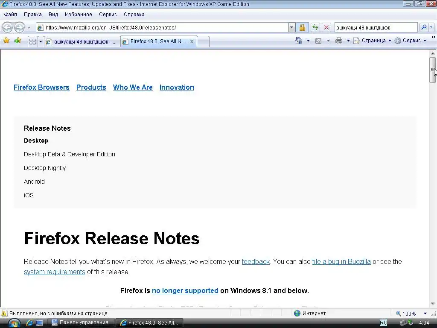Close the Firefox 48.0 tab
Viewport: 437px width, 328px height.
tap(192, 41)
